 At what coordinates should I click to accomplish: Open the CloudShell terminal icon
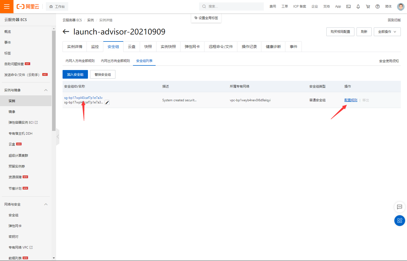(348, 6)
